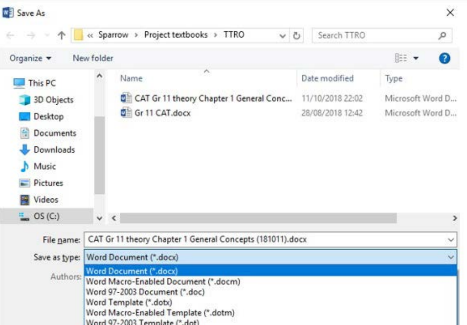Click the This PC monitor icon
The width and height of the screenshot is (467, 325).
point(19,83)
